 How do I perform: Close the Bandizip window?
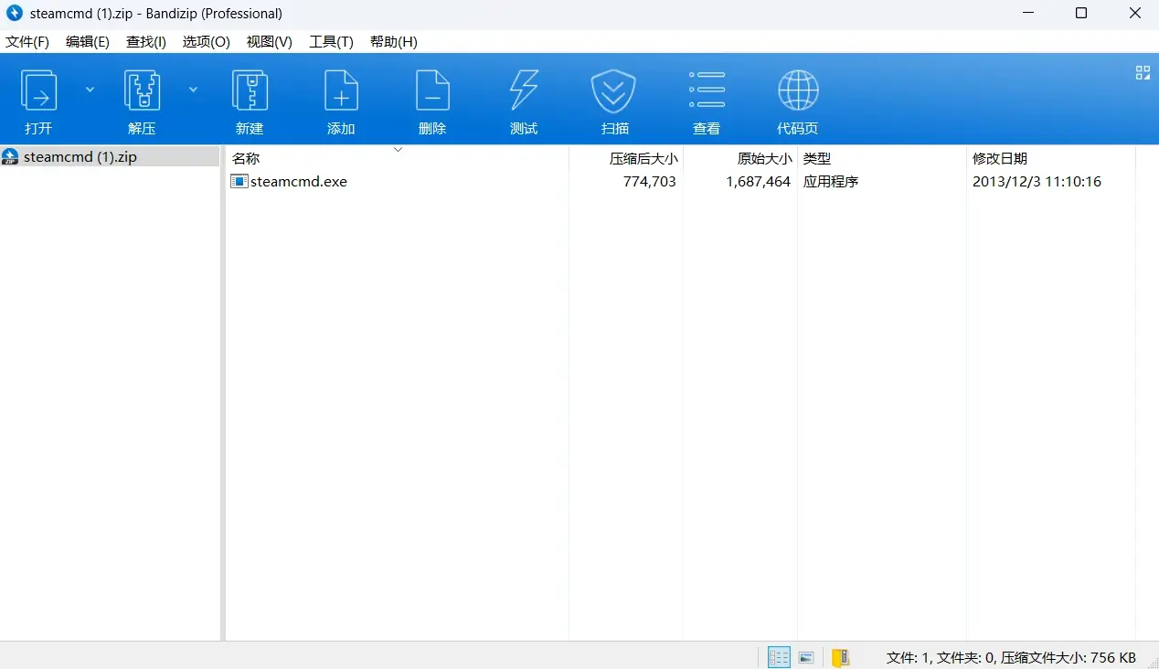(1134, 13)
